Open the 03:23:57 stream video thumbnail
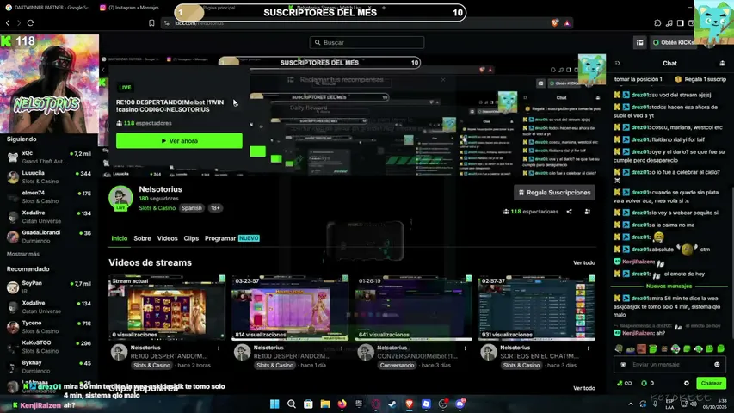The height and width of the screenshot is (413, 734). coord(290,307)
